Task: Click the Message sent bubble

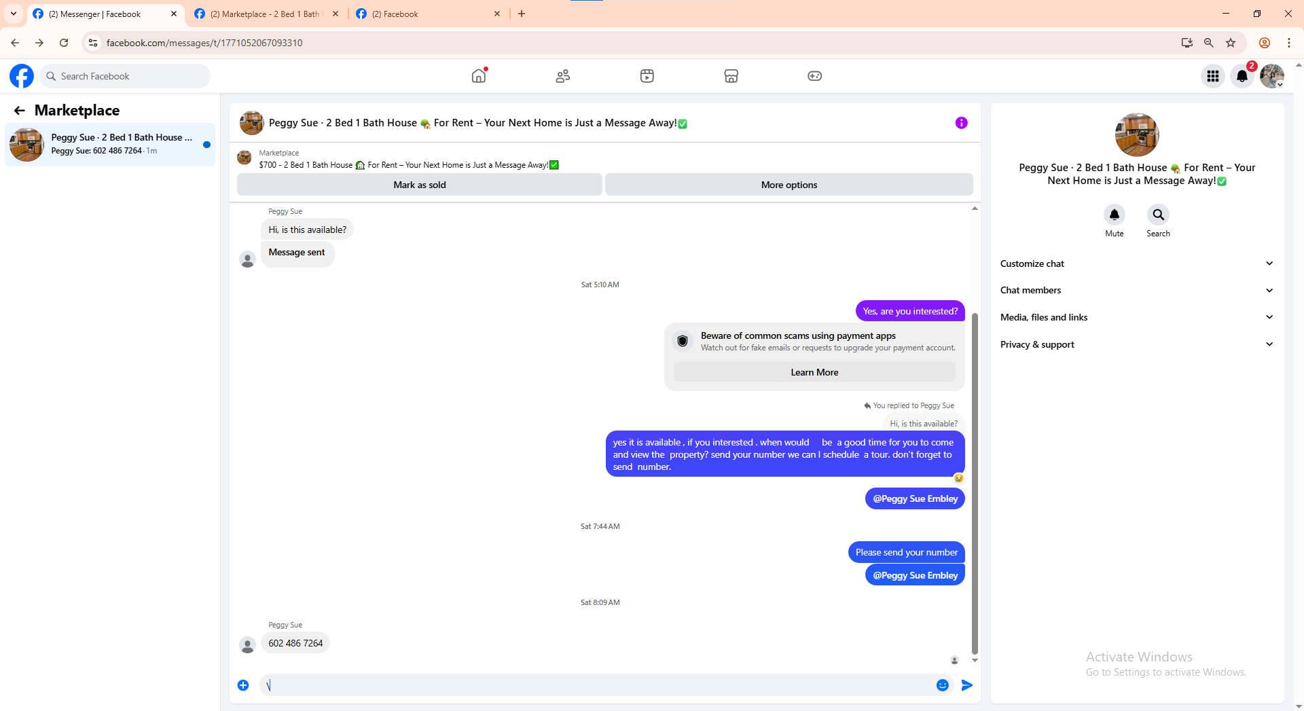Action: point(297,254)
